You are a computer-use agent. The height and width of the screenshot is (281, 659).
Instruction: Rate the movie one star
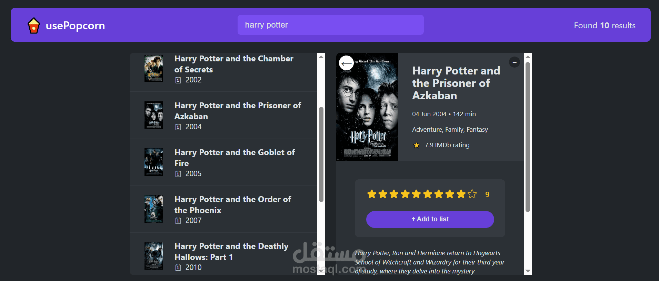[371, 194]
